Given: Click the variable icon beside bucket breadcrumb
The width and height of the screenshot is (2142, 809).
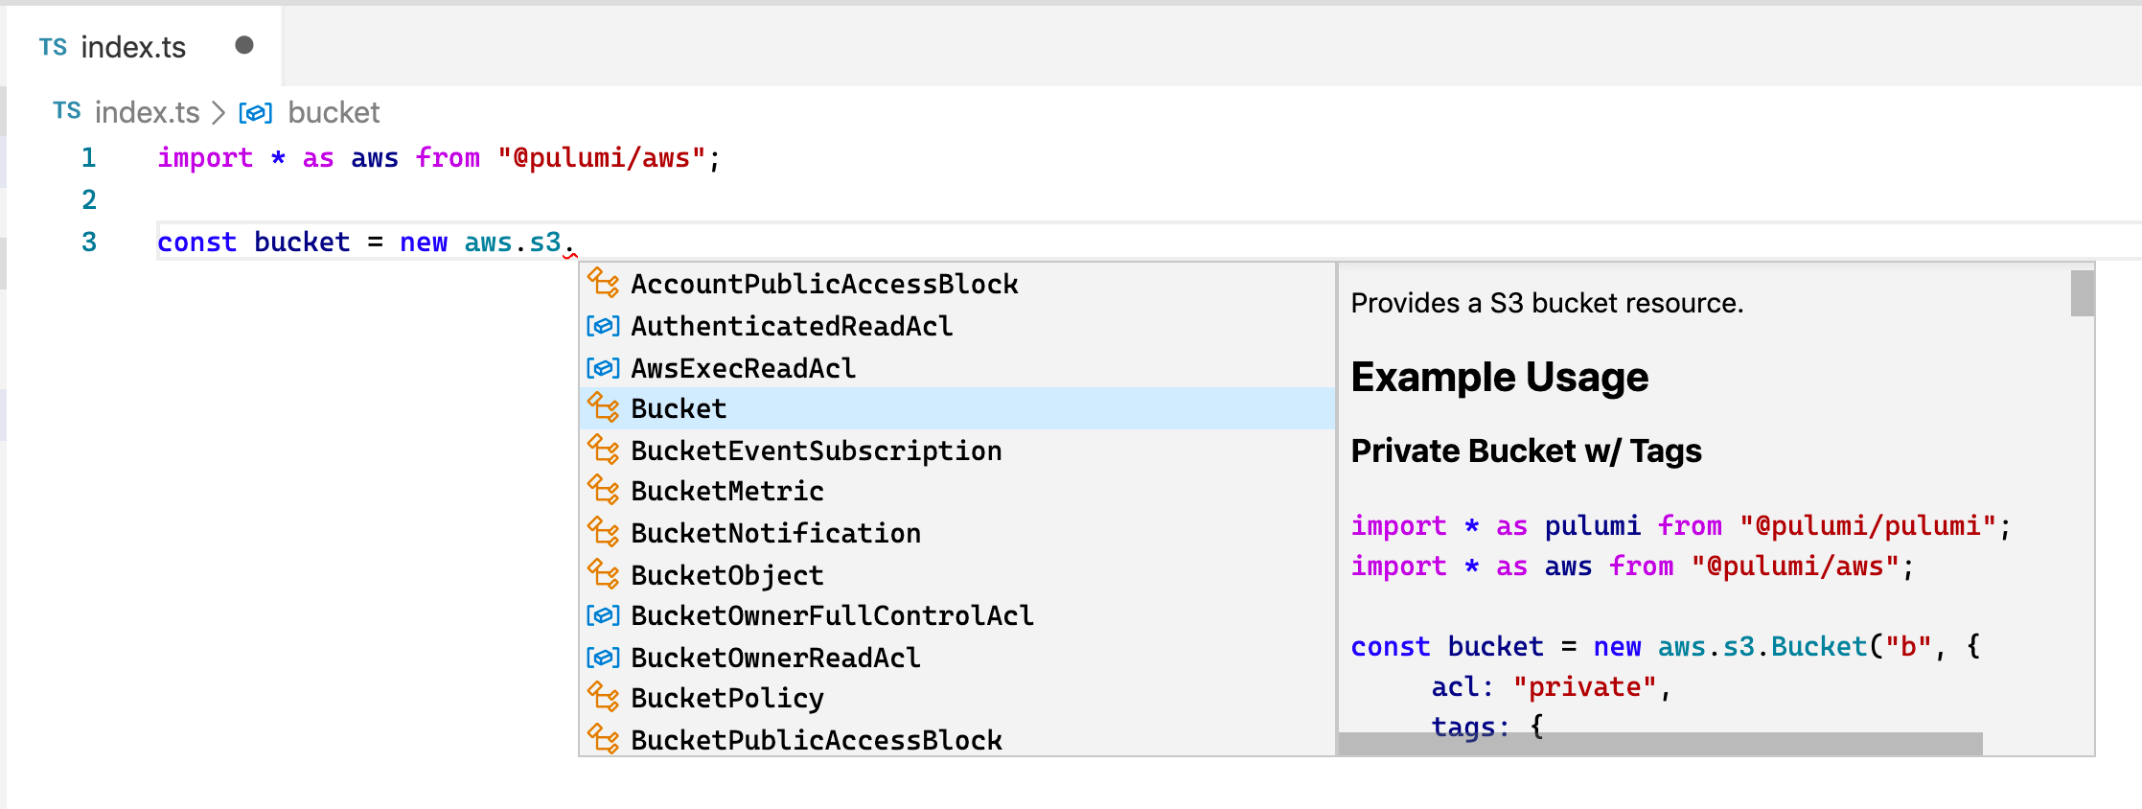Looking at the screenshot, I should (x=255, y=113).
